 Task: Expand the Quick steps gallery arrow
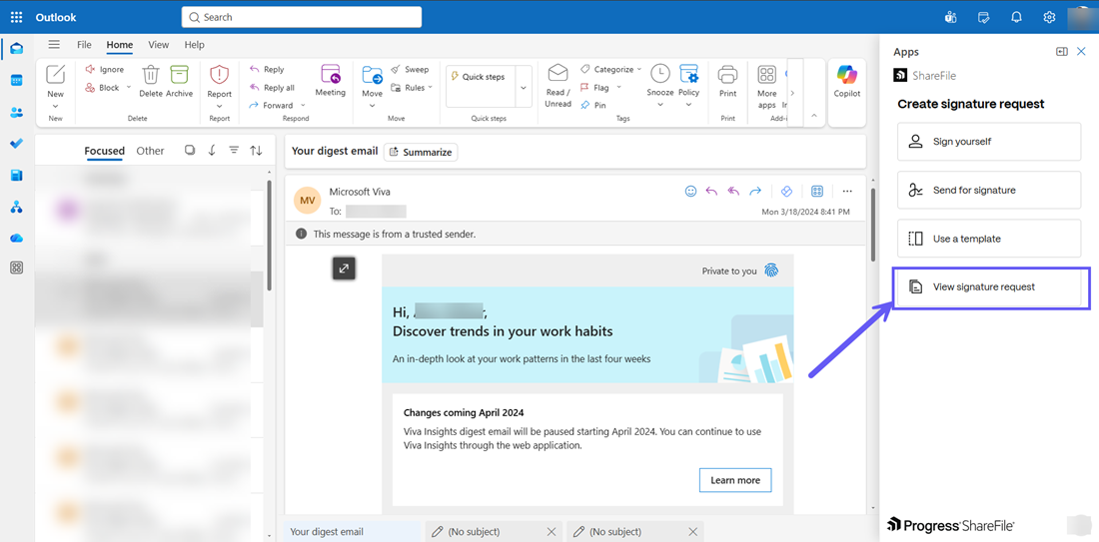(x=524, y=87)
